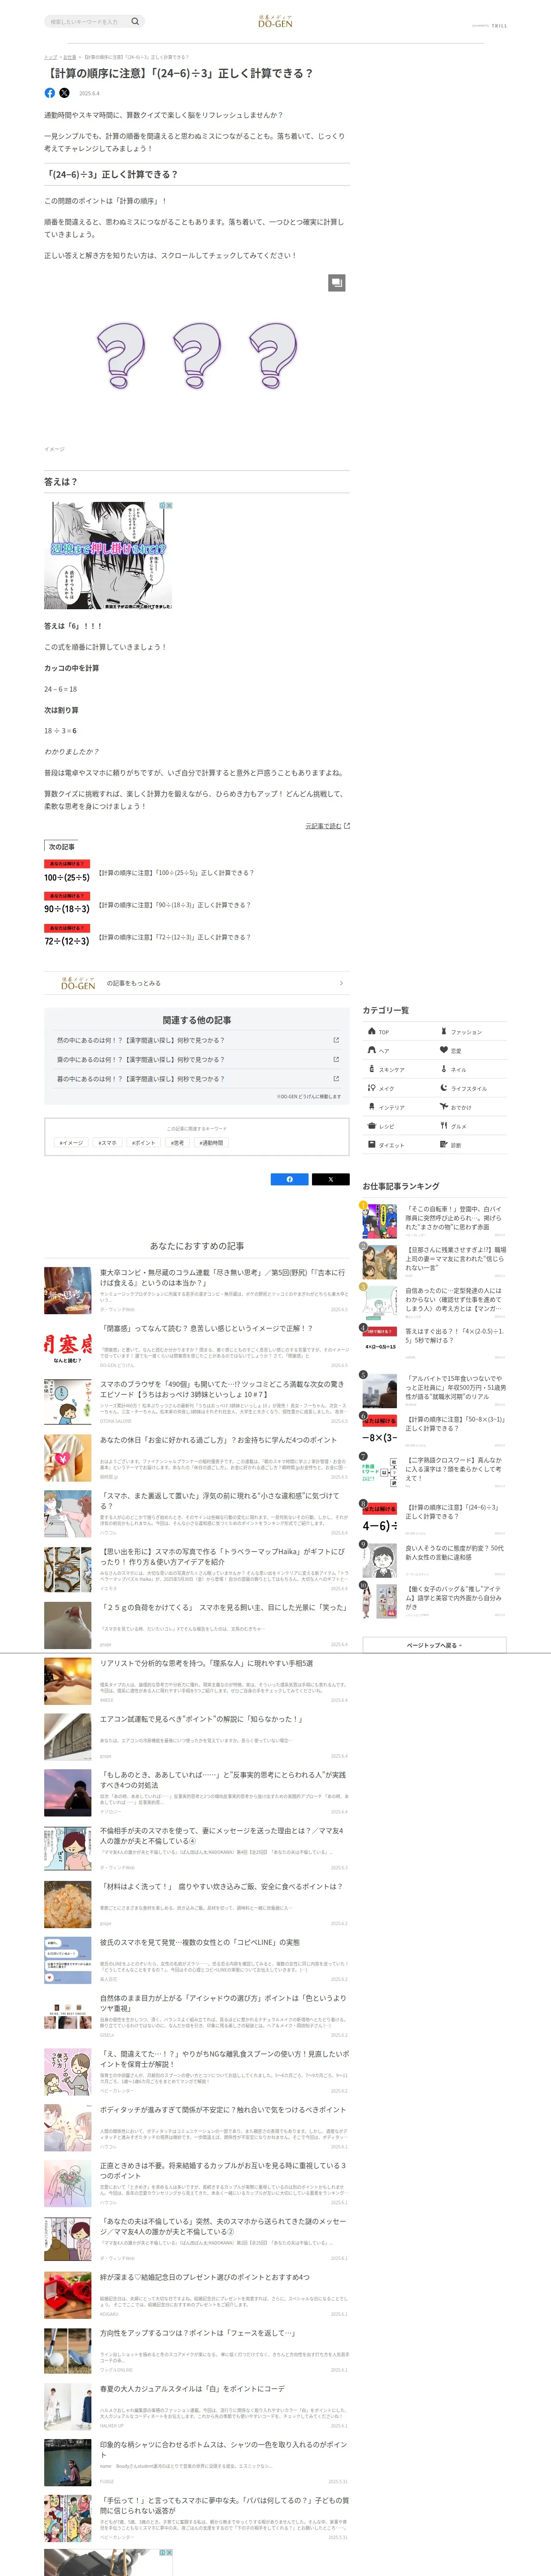551x2576 pixels.
Task: Open external icon for 暮の中にあるのは何
Action: tap(336, 1078)
